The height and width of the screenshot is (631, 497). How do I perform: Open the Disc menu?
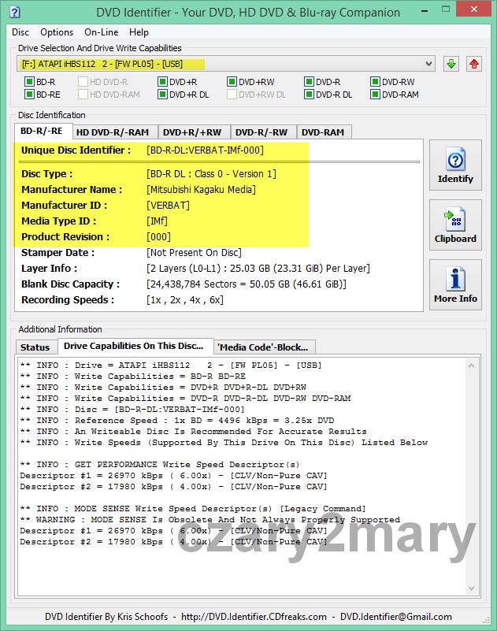(x=20, y=32)
